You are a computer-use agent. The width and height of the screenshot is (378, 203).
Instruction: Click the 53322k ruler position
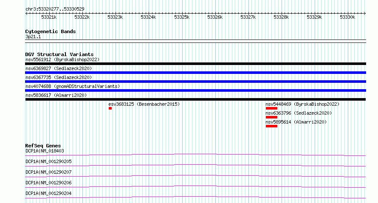tap(82, 17)
